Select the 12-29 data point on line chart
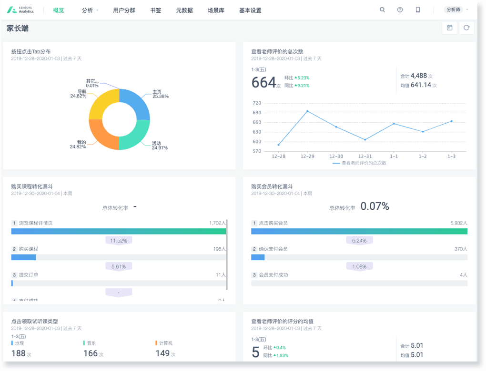Viewport: 486px width, 371px height. [x=307, y=111]
